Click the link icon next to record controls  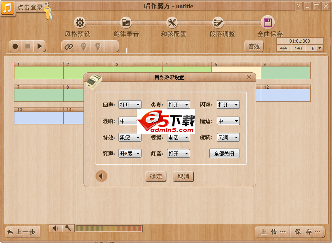click(68, 46)
